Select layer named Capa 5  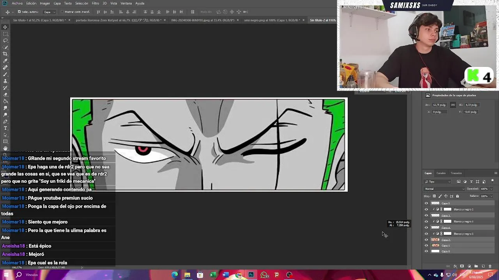pyautogui.click(x=462, y=203)
